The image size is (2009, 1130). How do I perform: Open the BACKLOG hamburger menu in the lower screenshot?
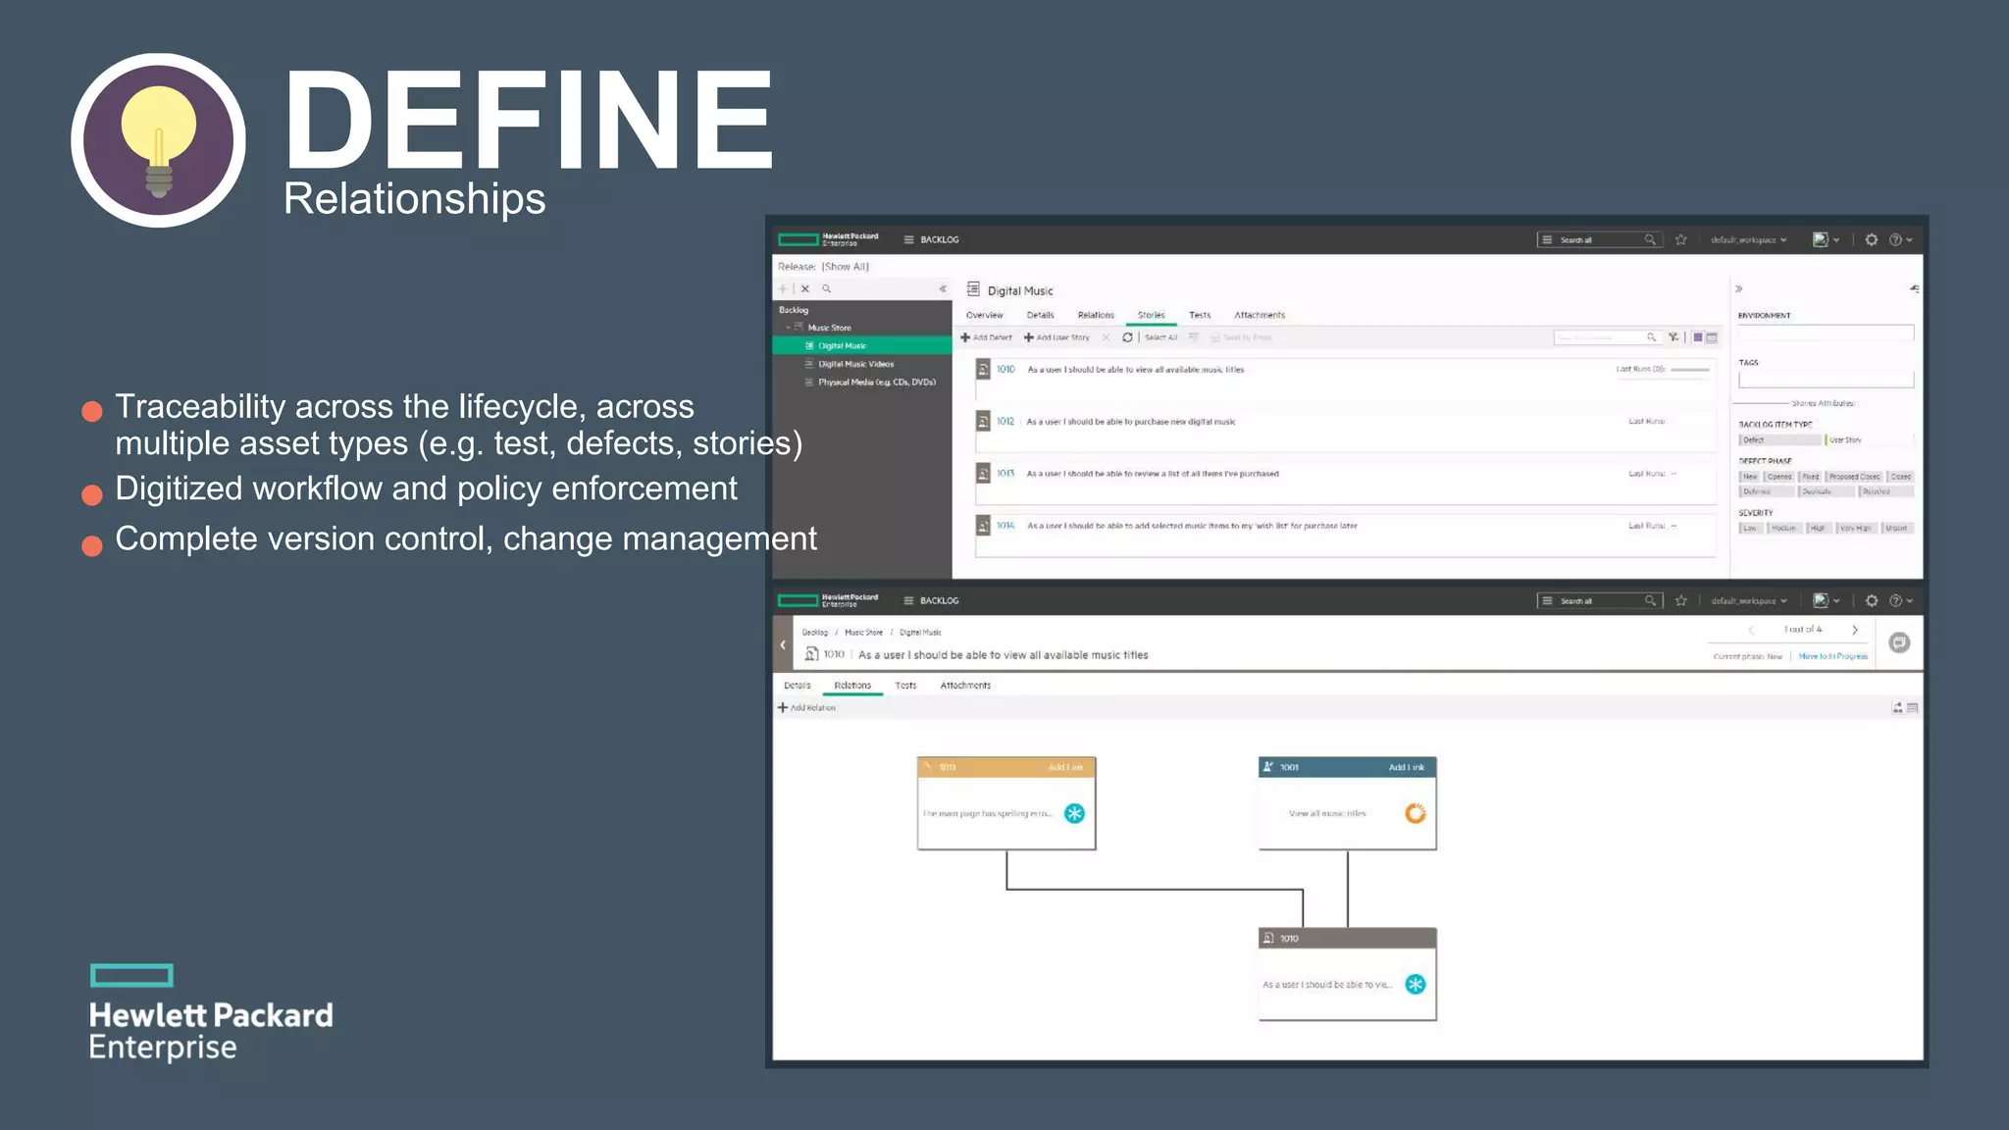[x=908, y=600]
